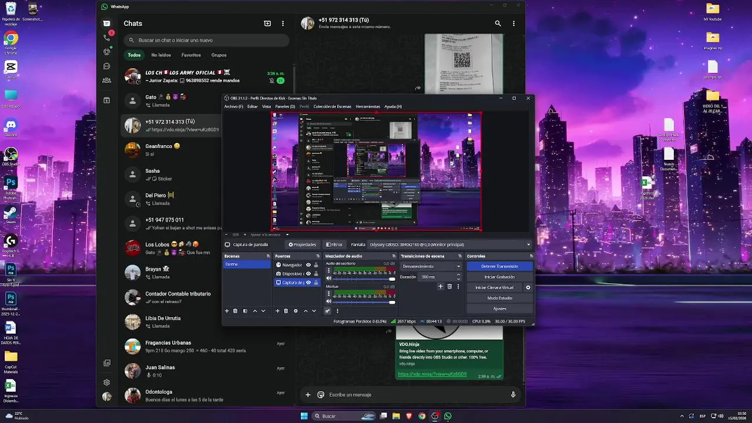
Task: Add a new source in OBS Fuentes
Action: 277,311
